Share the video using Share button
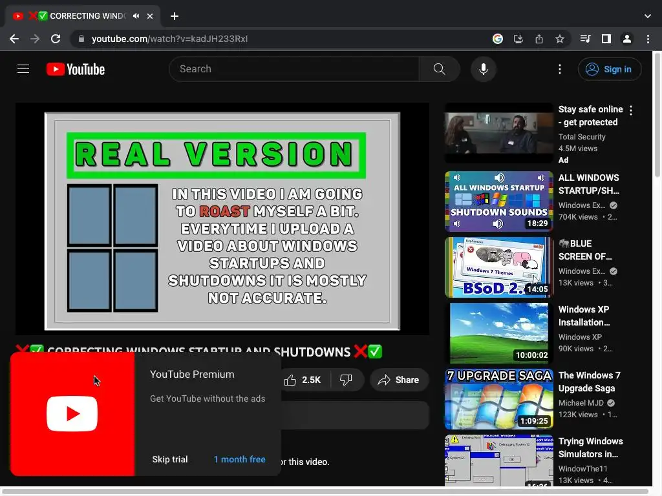The height and width of the screenshot is (496, 662). (399, 380)
